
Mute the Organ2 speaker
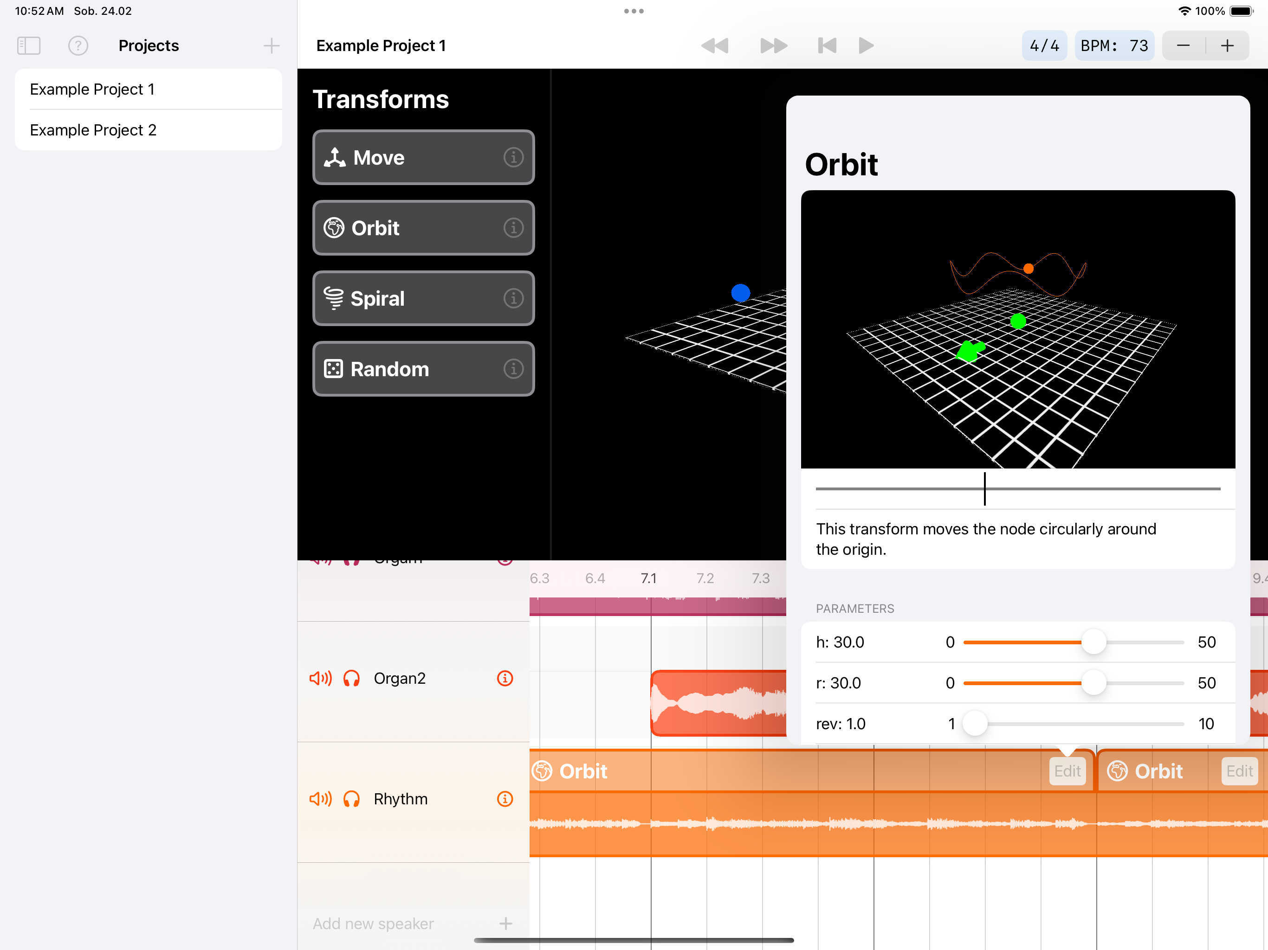(x=320, y=679)
